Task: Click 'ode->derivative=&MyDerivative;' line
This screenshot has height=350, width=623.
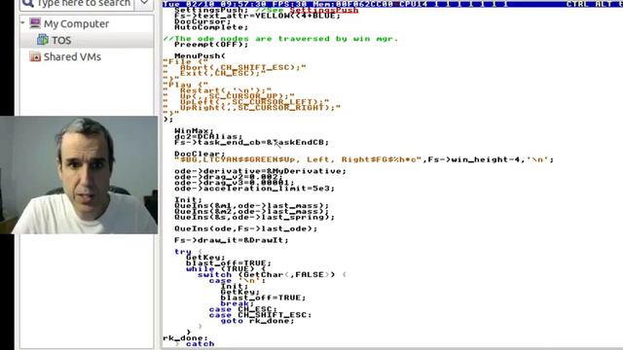Action: 260,171
